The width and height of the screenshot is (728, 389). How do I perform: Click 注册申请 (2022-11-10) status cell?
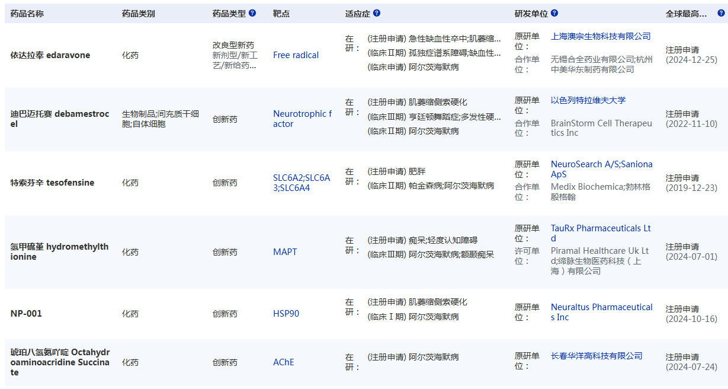pos(691,119)
